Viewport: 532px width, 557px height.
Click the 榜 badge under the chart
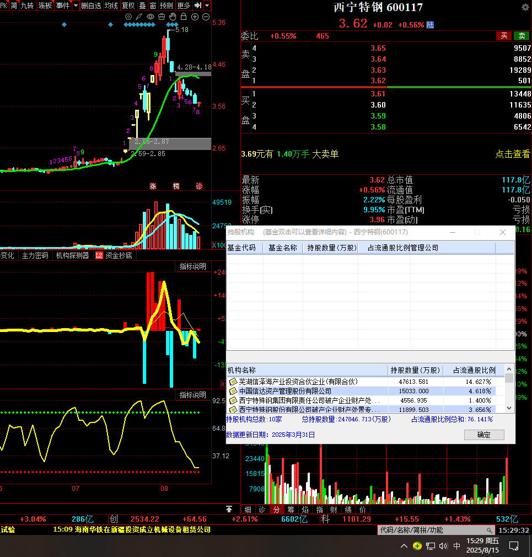[176, 186]
